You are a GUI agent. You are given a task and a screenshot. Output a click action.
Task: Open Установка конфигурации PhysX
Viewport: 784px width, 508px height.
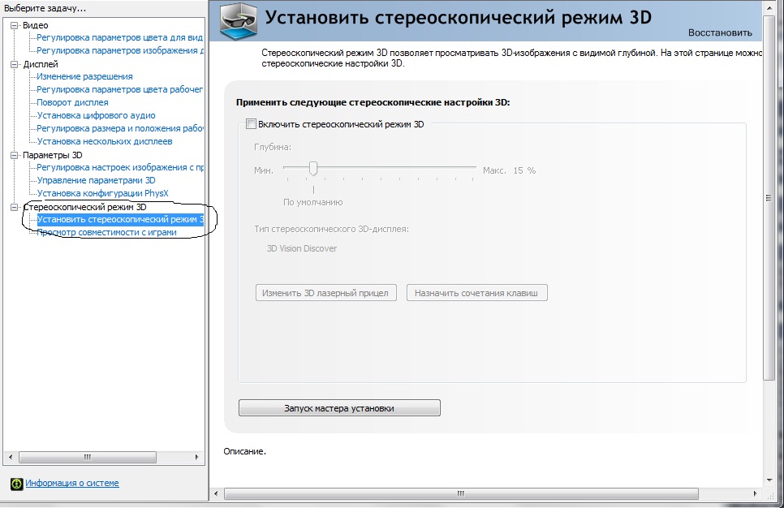pyautogui.click(x=102, y=193)
